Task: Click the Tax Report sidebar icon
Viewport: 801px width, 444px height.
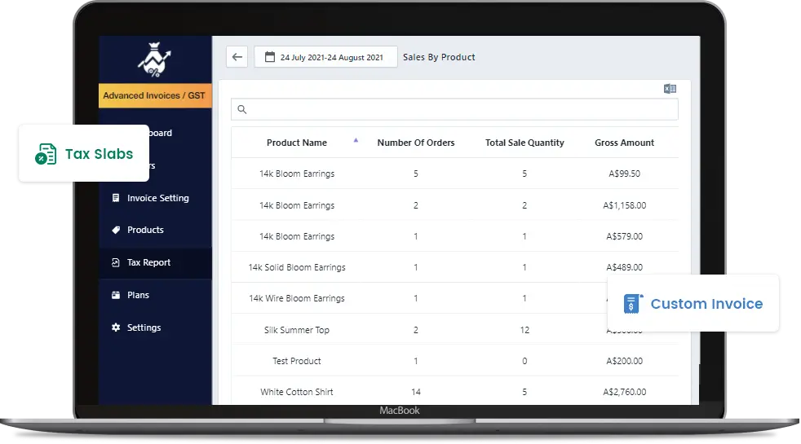Action: (115, 263)
